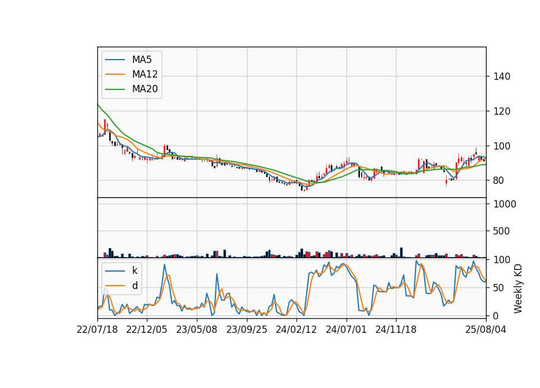Click the 22/07/18 date label
540x388 pixels.
coord(97,330)
